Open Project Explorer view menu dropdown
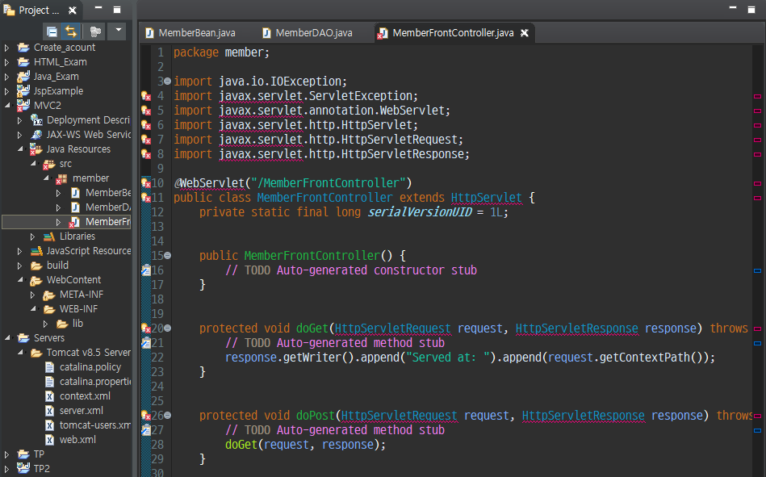The width and height of the screenshot is (766, 477). click(x=118, y=31)
